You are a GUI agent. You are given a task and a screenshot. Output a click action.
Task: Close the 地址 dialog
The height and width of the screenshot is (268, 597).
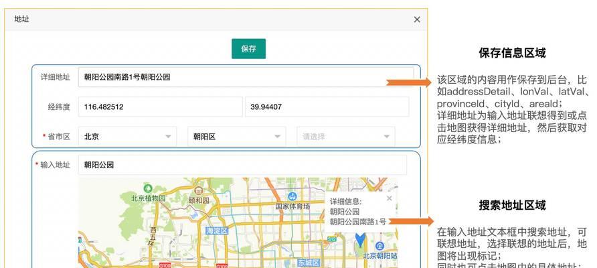pyautogui.click(x=417, y=19)
